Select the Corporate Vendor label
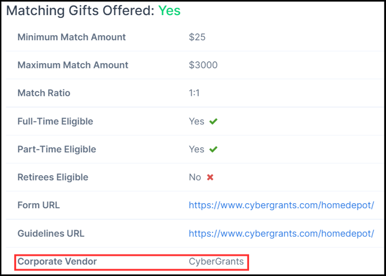 pyautogui.click(x=57, y=261)
